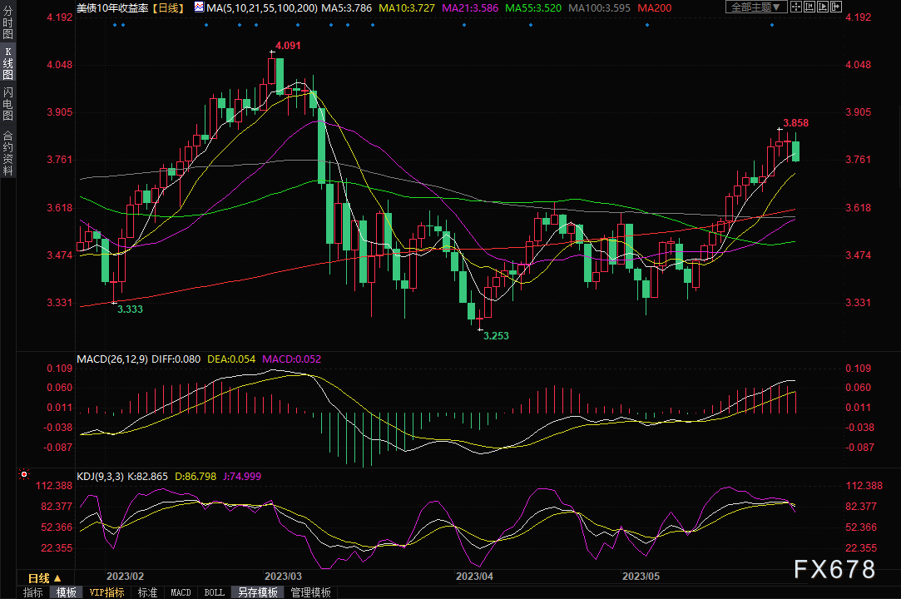Open 合约资料 in the sidebar
901x599 pixels.
coord(7,153)
